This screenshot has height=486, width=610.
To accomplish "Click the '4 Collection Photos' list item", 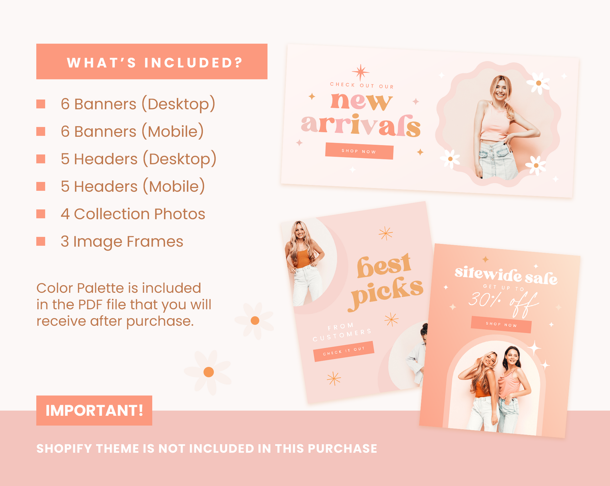I will coord(133,214).
